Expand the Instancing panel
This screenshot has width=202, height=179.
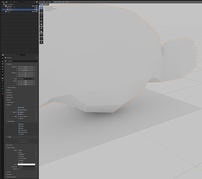9,95
